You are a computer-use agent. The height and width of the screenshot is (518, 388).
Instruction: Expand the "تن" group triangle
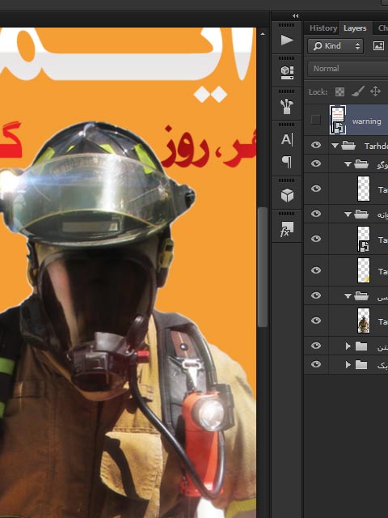348,346
